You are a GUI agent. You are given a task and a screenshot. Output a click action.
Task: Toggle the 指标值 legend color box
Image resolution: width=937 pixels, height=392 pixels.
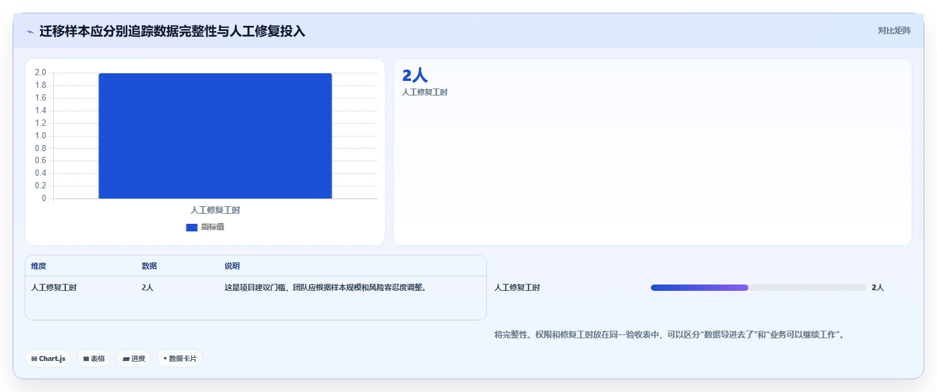192,228
